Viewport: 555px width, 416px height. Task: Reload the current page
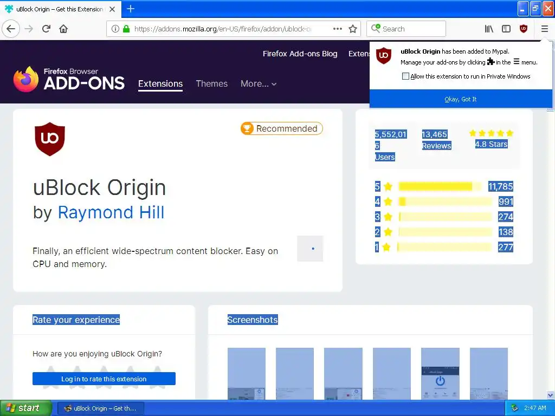[47, 29]
